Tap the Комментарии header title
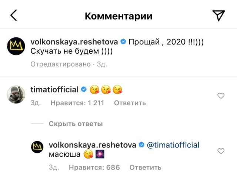This screenshot has width=237, height=180. pyautogui.click(x=118, y=16)
